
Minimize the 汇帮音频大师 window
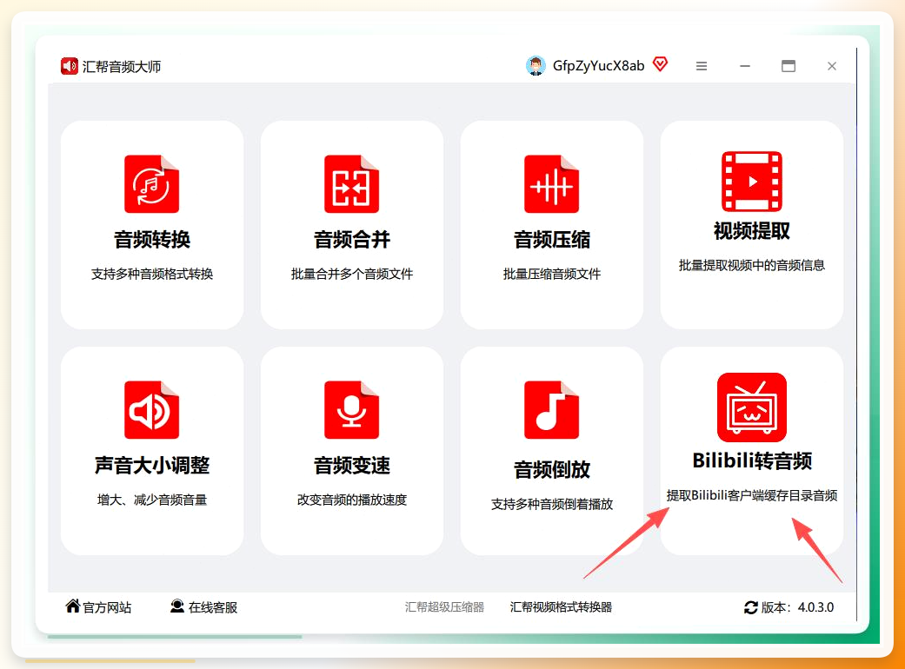745,66
